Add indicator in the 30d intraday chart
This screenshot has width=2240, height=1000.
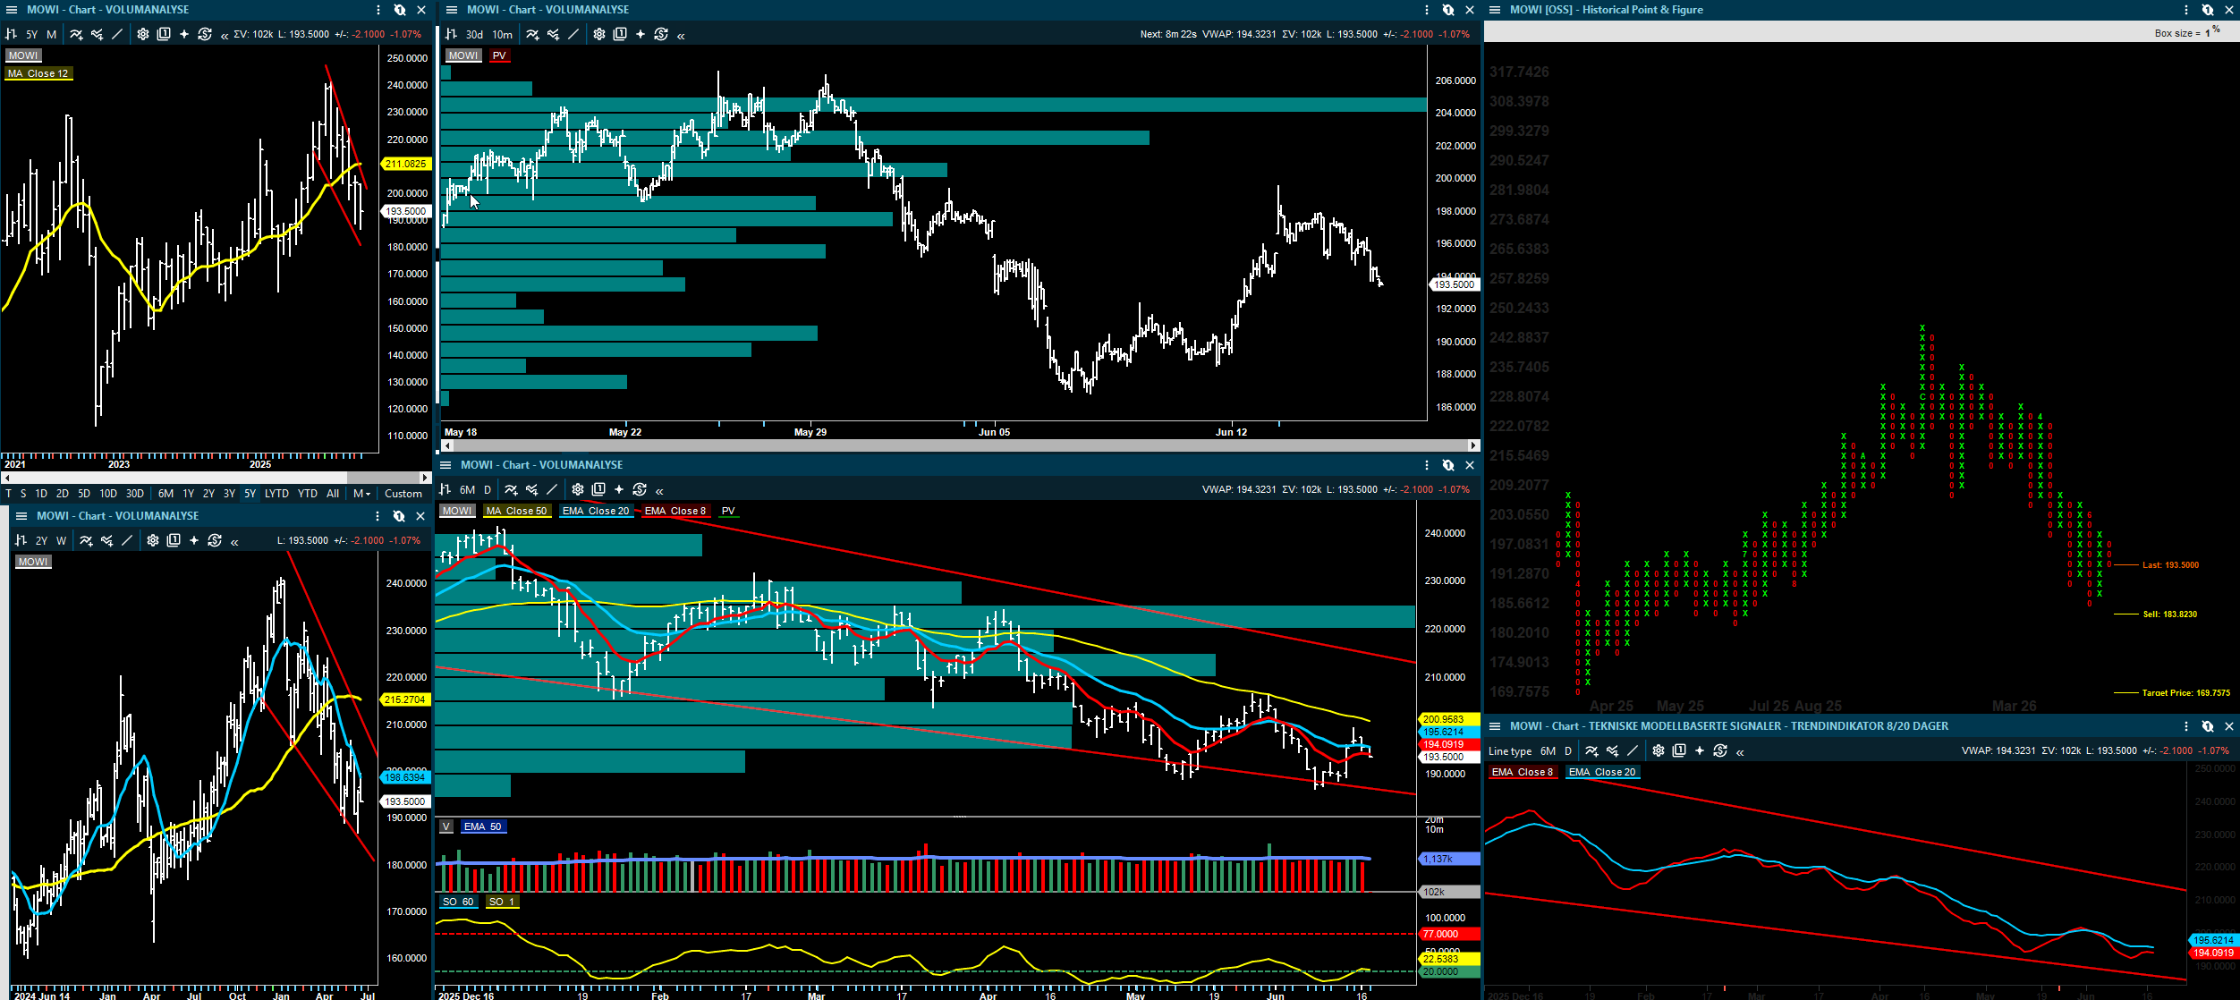coord(532,34)
